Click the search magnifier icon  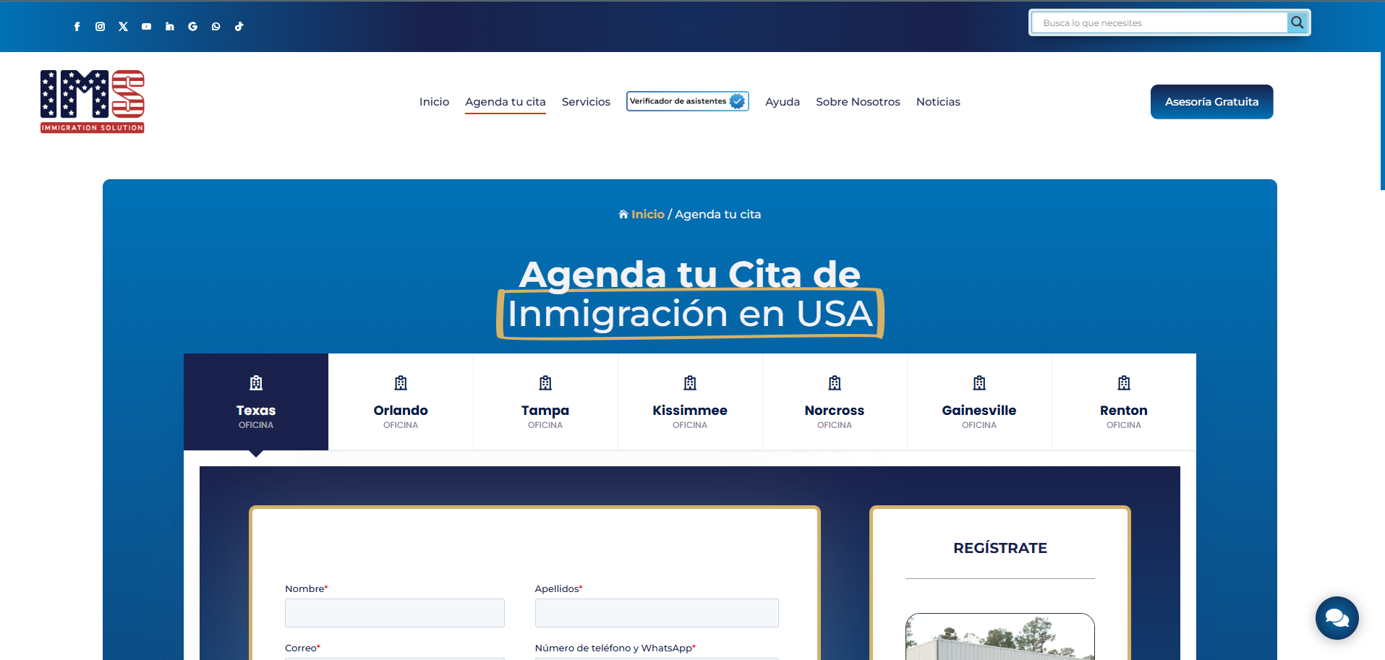pyautogui.click(x=1297, y=22)
